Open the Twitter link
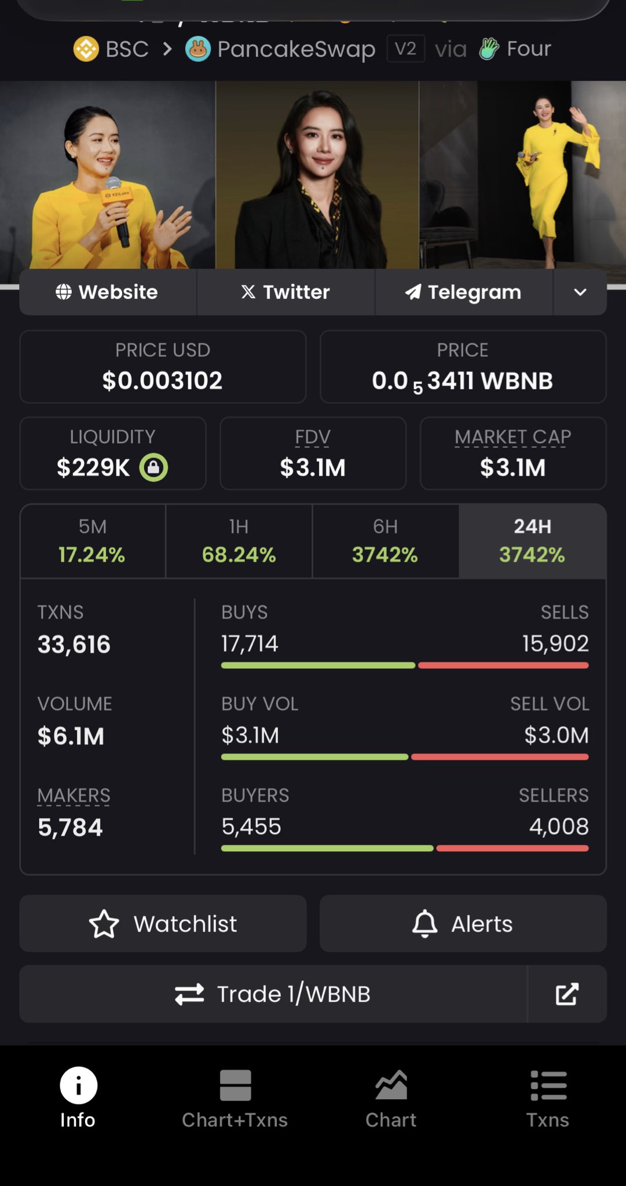 (x=285, y=292)
